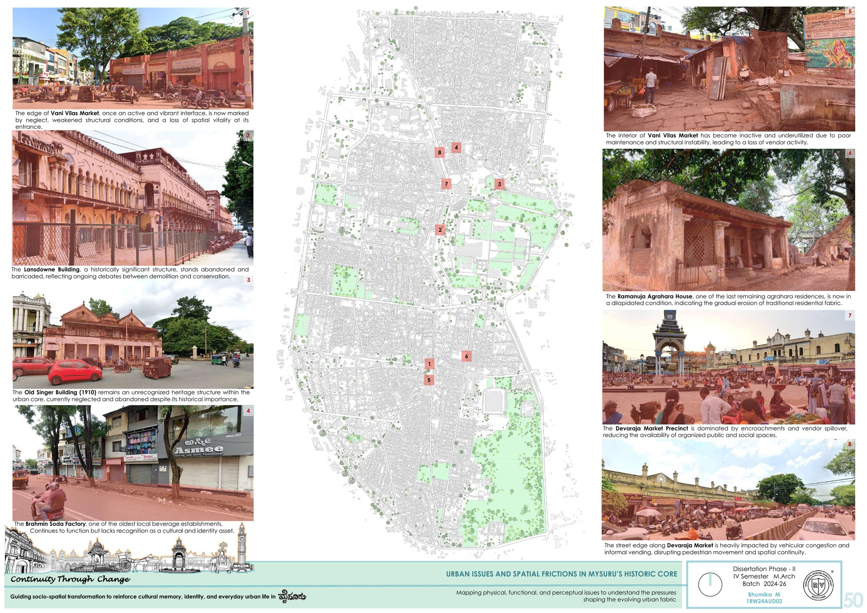
Task: Click the Urban Issues and Spatial Frictions title
Action: [561, 574]
